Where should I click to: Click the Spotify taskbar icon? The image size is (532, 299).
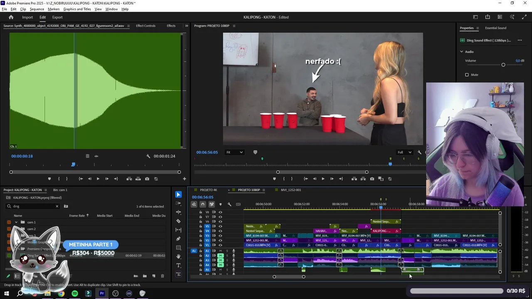pyautogui.click(x=75, y=293)
